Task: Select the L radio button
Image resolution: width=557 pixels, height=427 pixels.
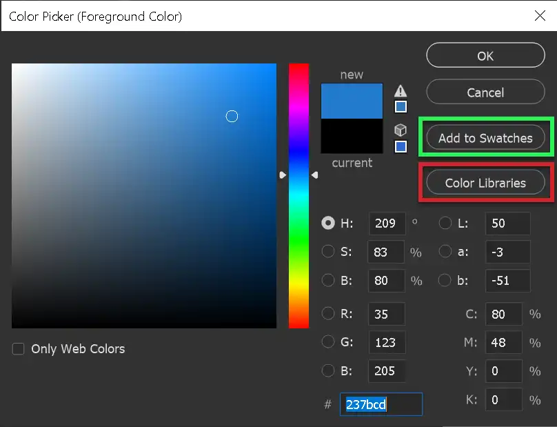Action: [445, 223]
